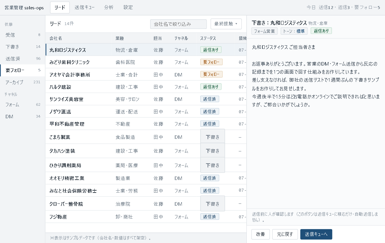The width and height of the screenshot is (385, 243).
Task: Select the ひかり調剤薬局 row
Action: 146,165
